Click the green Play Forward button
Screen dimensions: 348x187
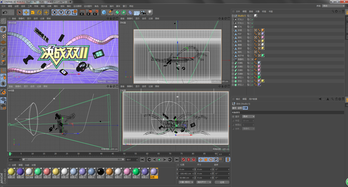click(x=159, y=160)
